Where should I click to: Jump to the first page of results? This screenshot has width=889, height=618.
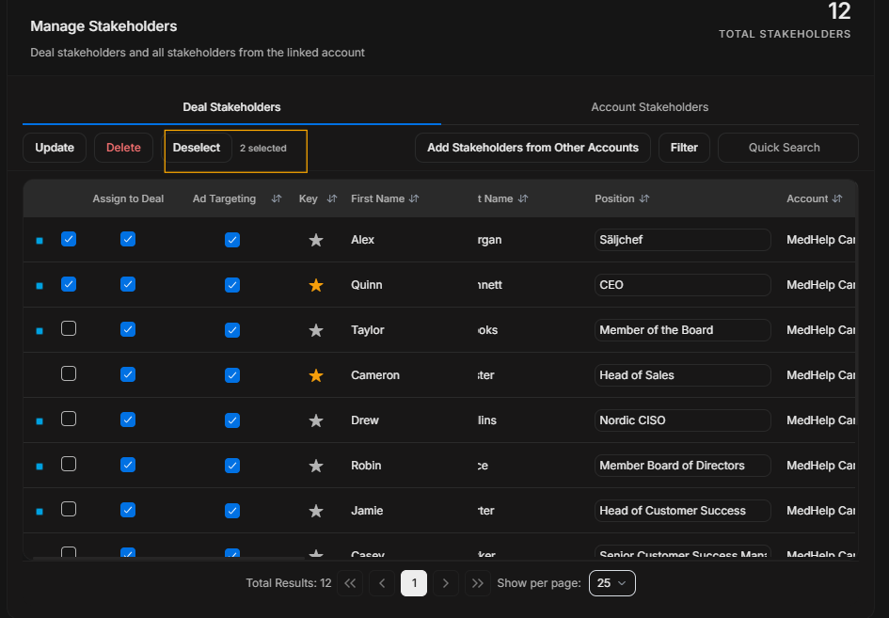pyautogui.click(x=350, y=583)
